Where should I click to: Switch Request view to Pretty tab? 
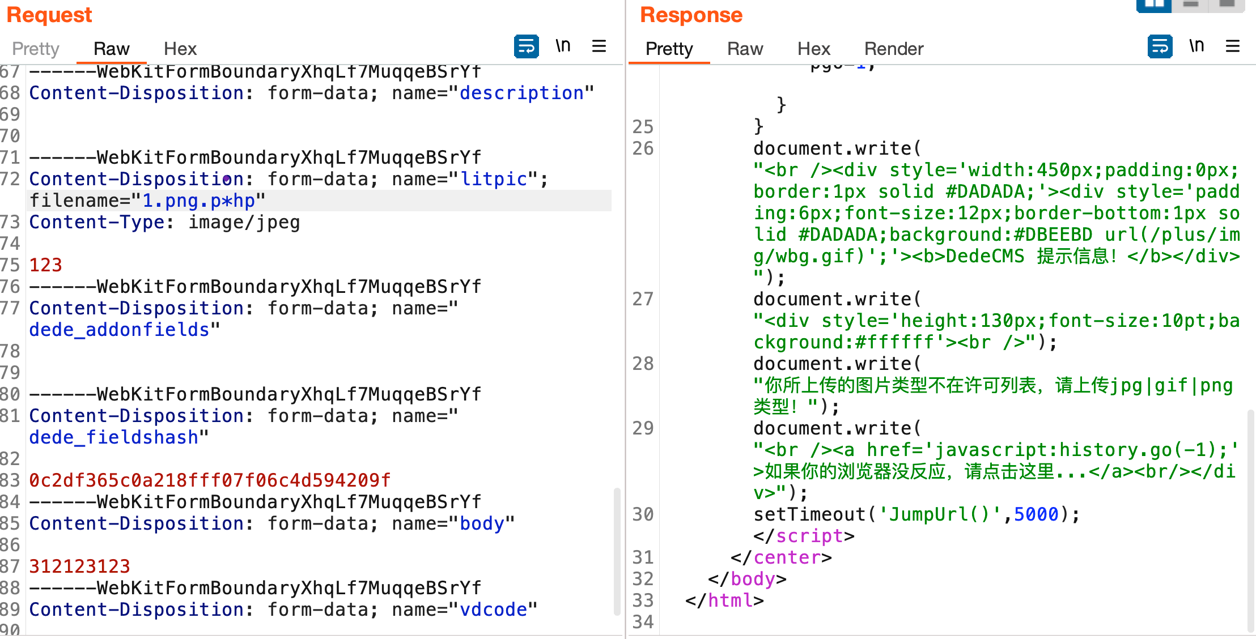[x=36, y=49]
